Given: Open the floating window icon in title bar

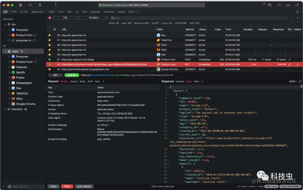Looking at the screenshot, I should tap(270, 5).
